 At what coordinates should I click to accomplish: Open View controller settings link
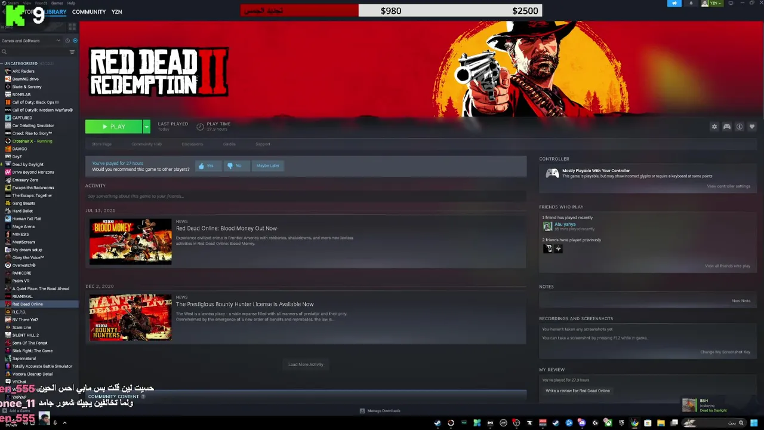tap(728, 186)
